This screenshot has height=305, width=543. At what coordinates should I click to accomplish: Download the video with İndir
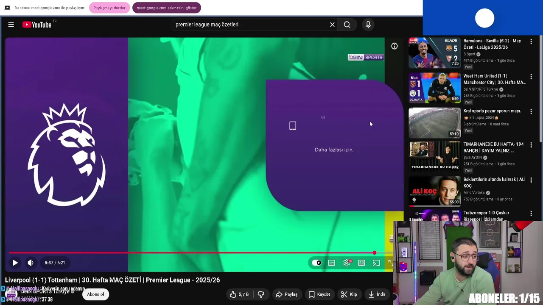pyautogui.click(x=377, y=294)
